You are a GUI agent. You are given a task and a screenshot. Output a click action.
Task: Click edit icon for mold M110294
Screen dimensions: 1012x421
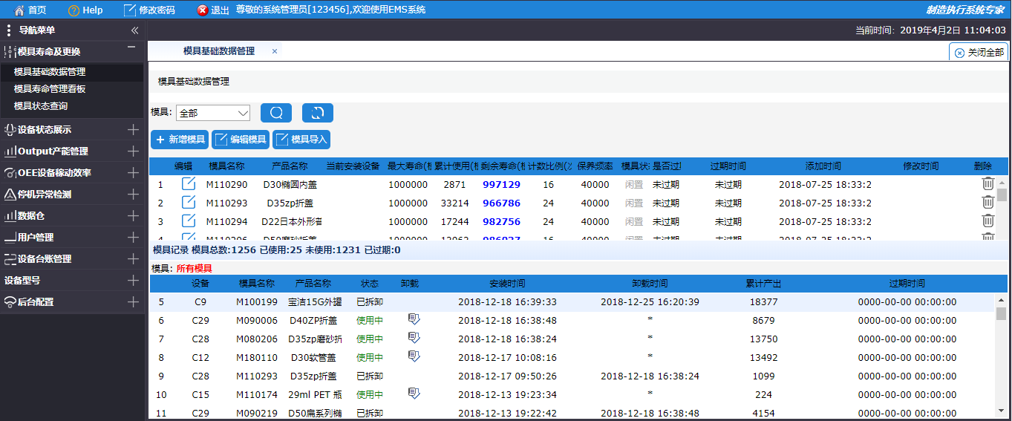(189, 221)
